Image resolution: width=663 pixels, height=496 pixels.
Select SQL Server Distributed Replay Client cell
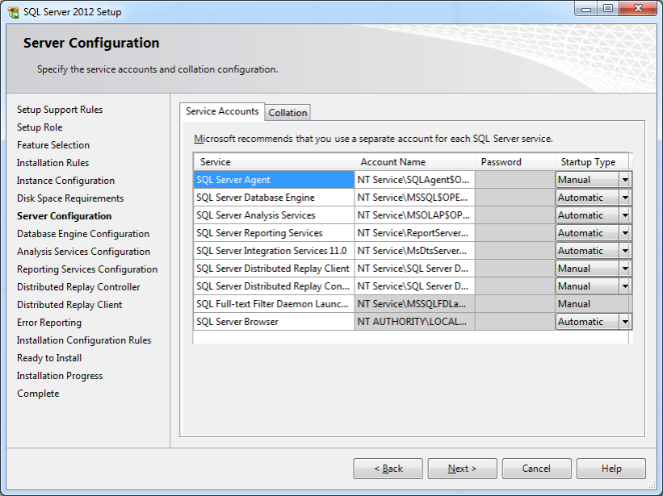pos(274,269)
